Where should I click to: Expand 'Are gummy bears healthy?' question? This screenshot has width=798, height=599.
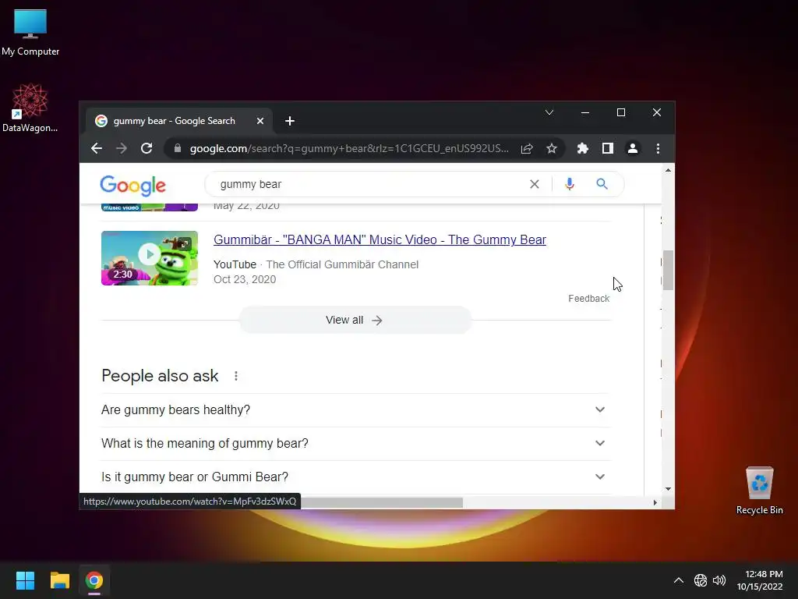click(x=355, y=410)
